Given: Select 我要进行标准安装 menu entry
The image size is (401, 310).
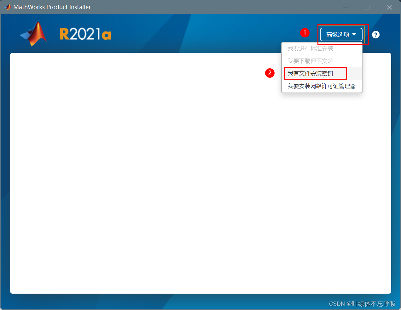Looking at the screenshot, I should pos(310,48).
